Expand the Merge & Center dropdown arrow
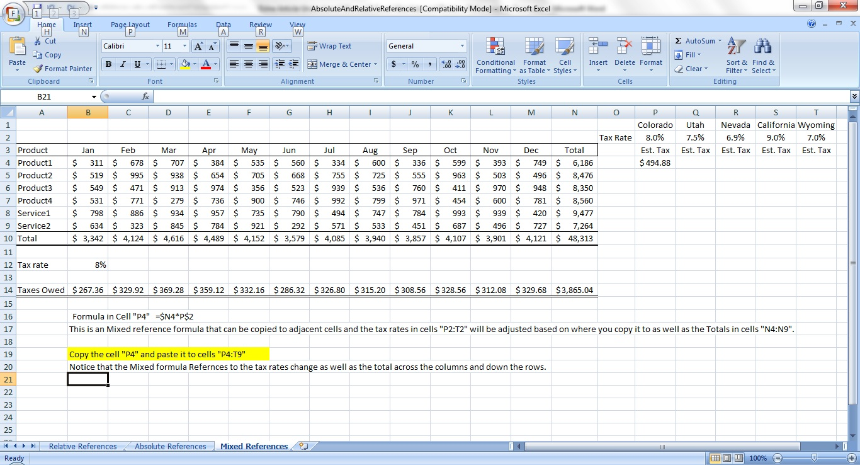Viewport: 860px width, 465px height. coord(376,64)
